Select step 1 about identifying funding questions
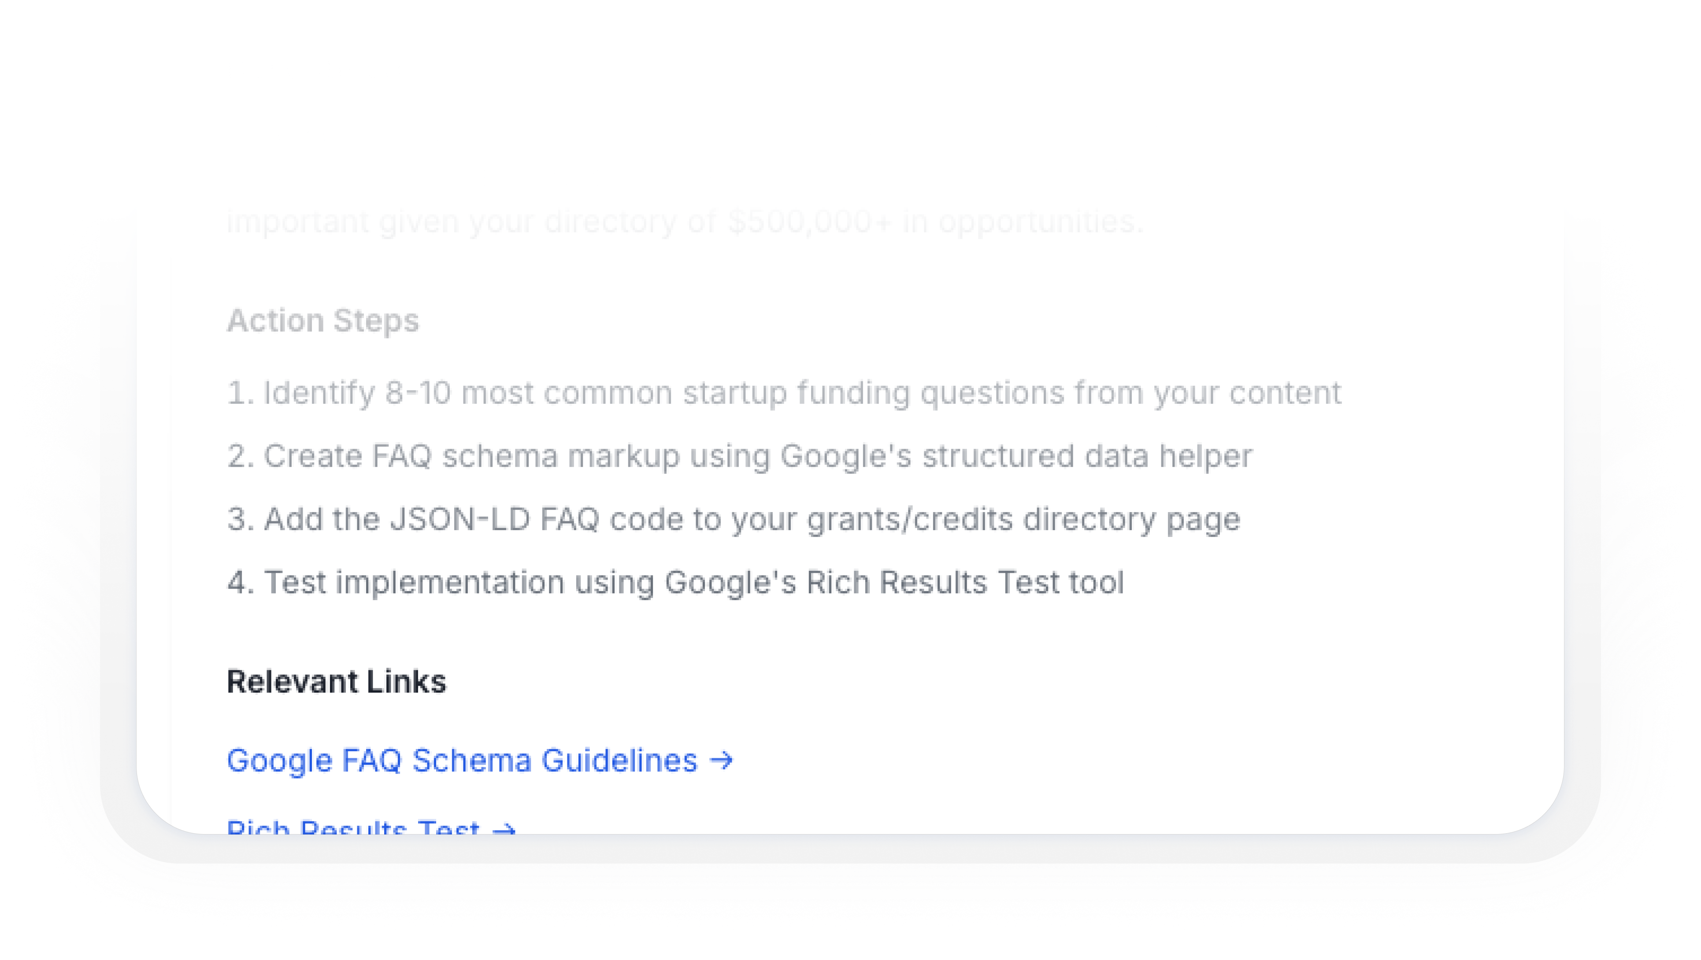The height and width of the screenshot is (960, 1701). point(784,393)
